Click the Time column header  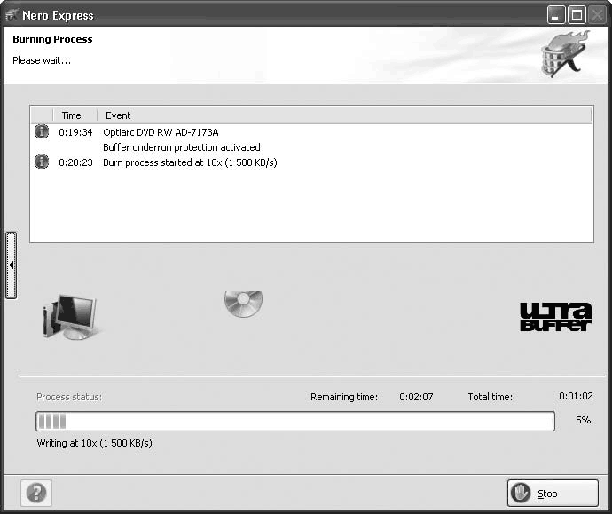pos(72,115)
